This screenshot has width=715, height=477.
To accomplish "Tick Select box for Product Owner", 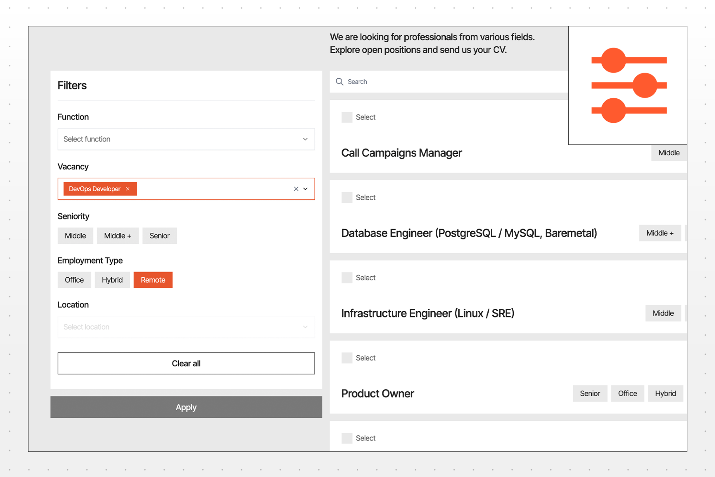I will click(x=347, y=358).
